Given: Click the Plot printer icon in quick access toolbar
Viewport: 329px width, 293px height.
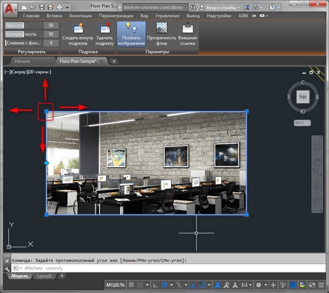Looking at the screenshot, I should [59, 7].
